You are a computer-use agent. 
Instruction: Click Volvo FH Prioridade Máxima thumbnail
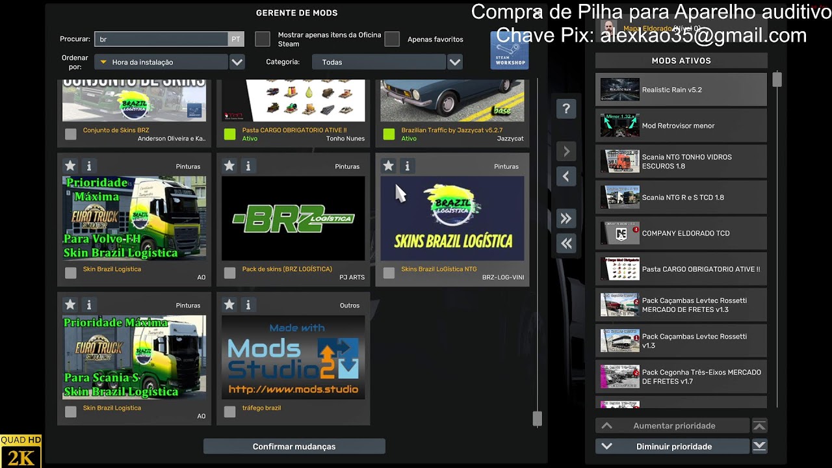pyautogui.click(x=134, y=218)
